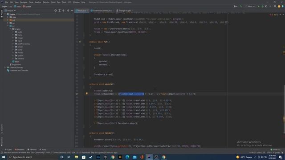Switch to the Main.java editor tab
285x160 pixels.
pos(82,11)
